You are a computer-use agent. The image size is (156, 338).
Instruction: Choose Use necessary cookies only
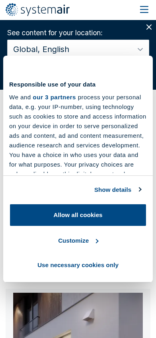coord(78,265)
